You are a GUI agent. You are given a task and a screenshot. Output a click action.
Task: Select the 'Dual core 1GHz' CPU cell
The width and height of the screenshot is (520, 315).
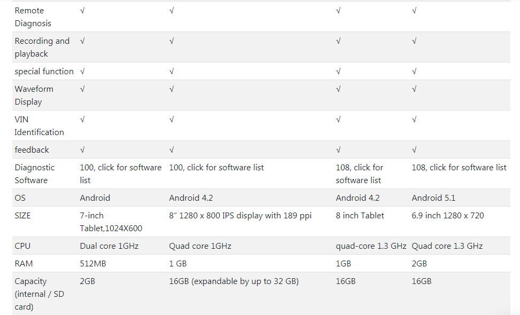[x=109, y=246]
